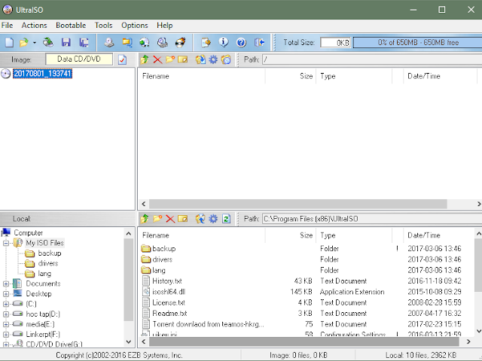Click the red Delete icon in the image pane

(157, 59)
